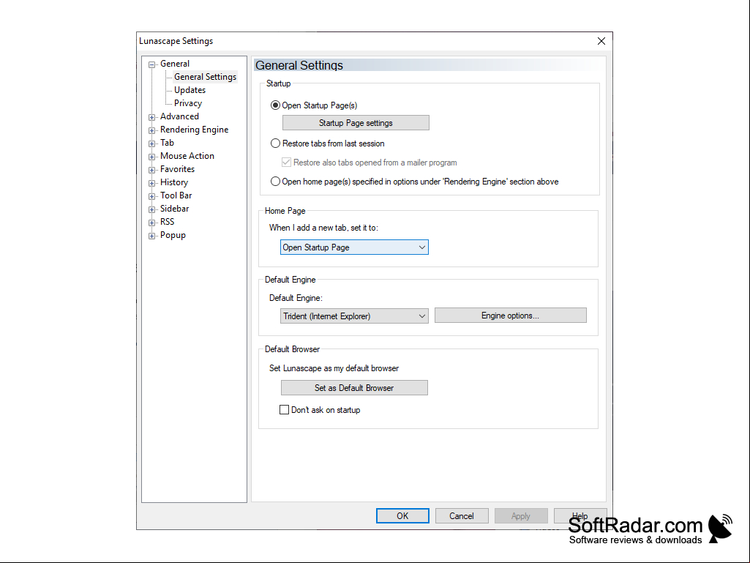Expand the Rendering Engine tree node
This screenshot has height=563, width=750.
tap(151, 130)
